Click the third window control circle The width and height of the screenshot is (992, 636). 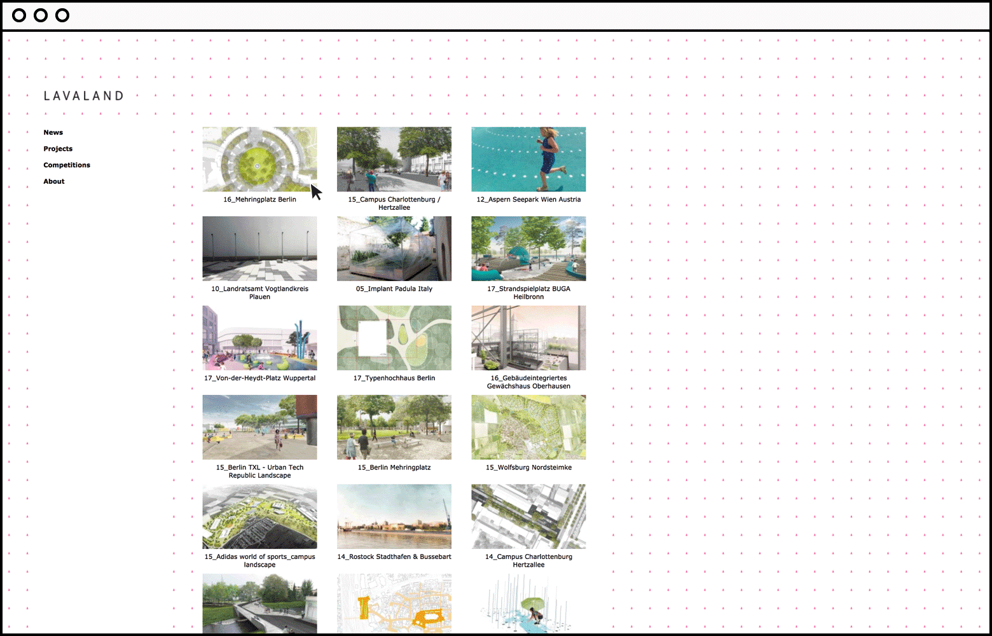(62, 15)
